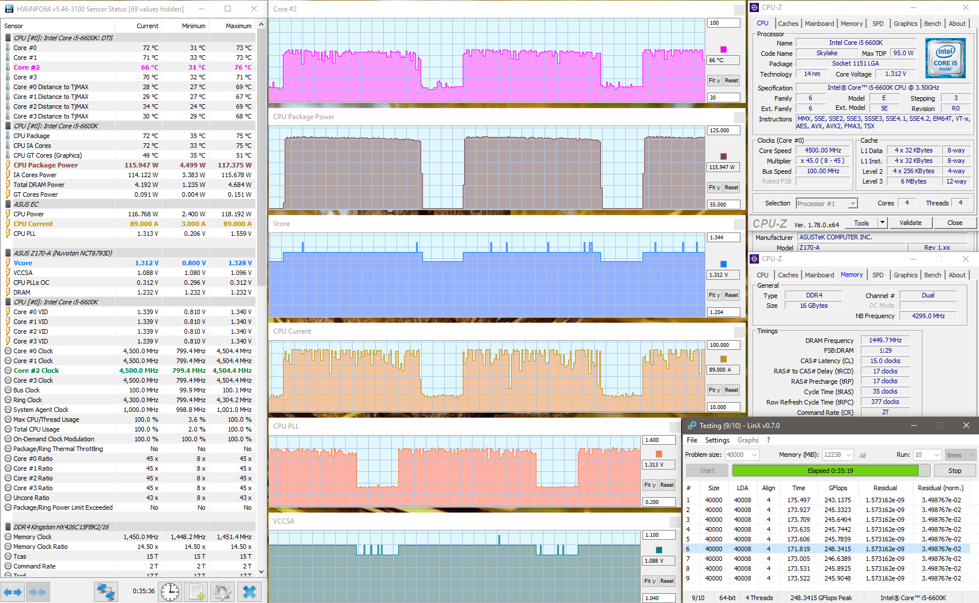Click Reset in the CPU Current graph
Screen dimensions: 979x603
(x=732, y=390)
